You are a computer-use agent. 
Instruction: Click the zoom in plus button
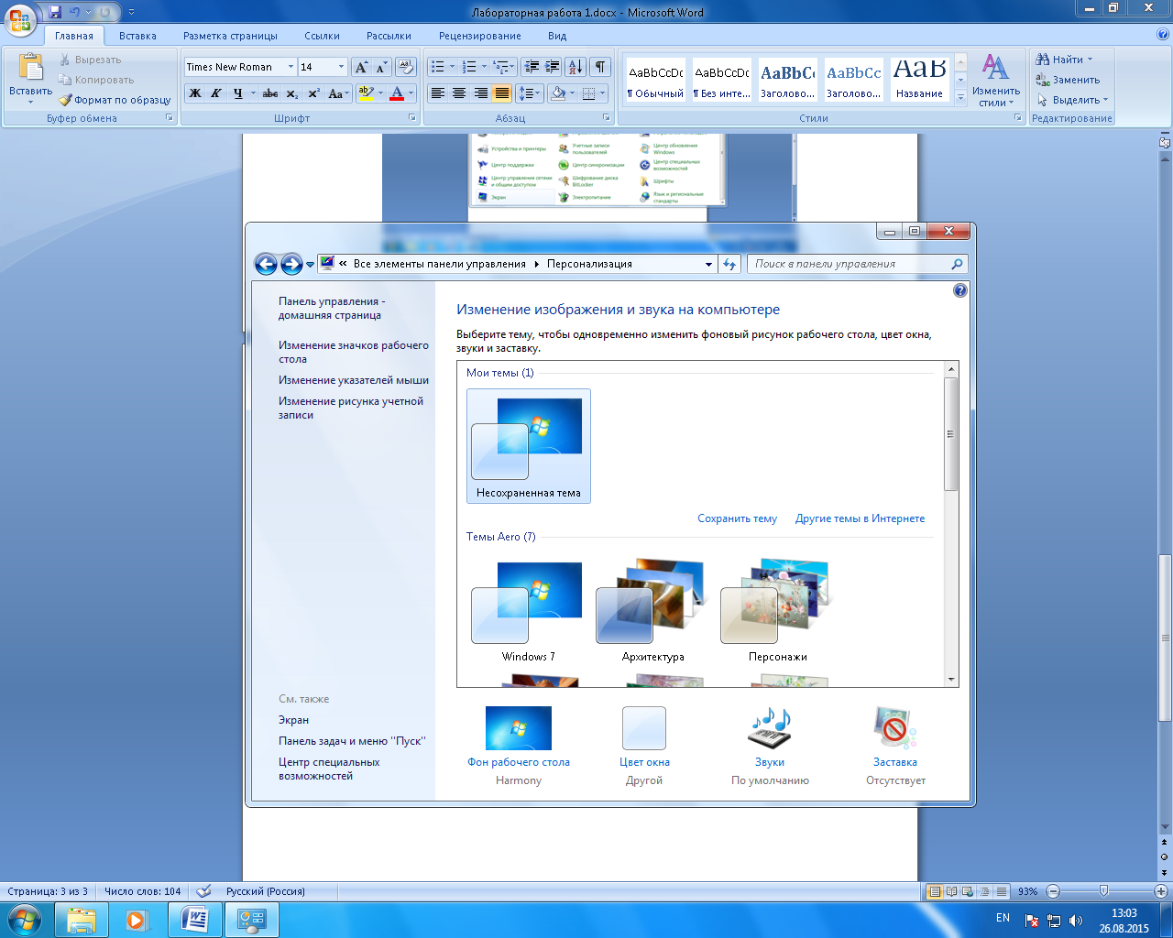tap(1160, 891)
